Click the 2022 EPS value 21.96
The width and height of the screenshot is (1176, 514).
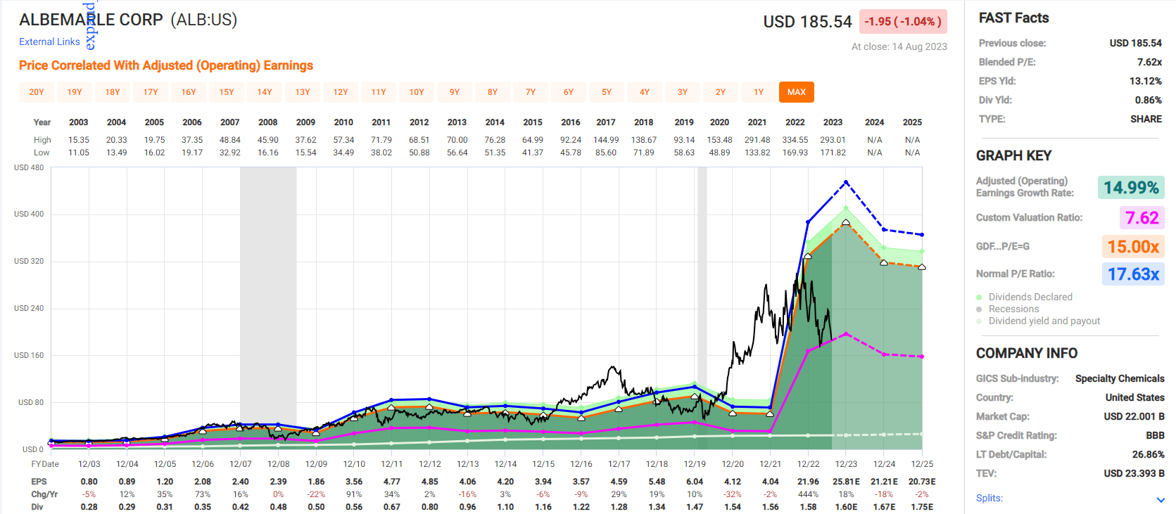(808, 482)
